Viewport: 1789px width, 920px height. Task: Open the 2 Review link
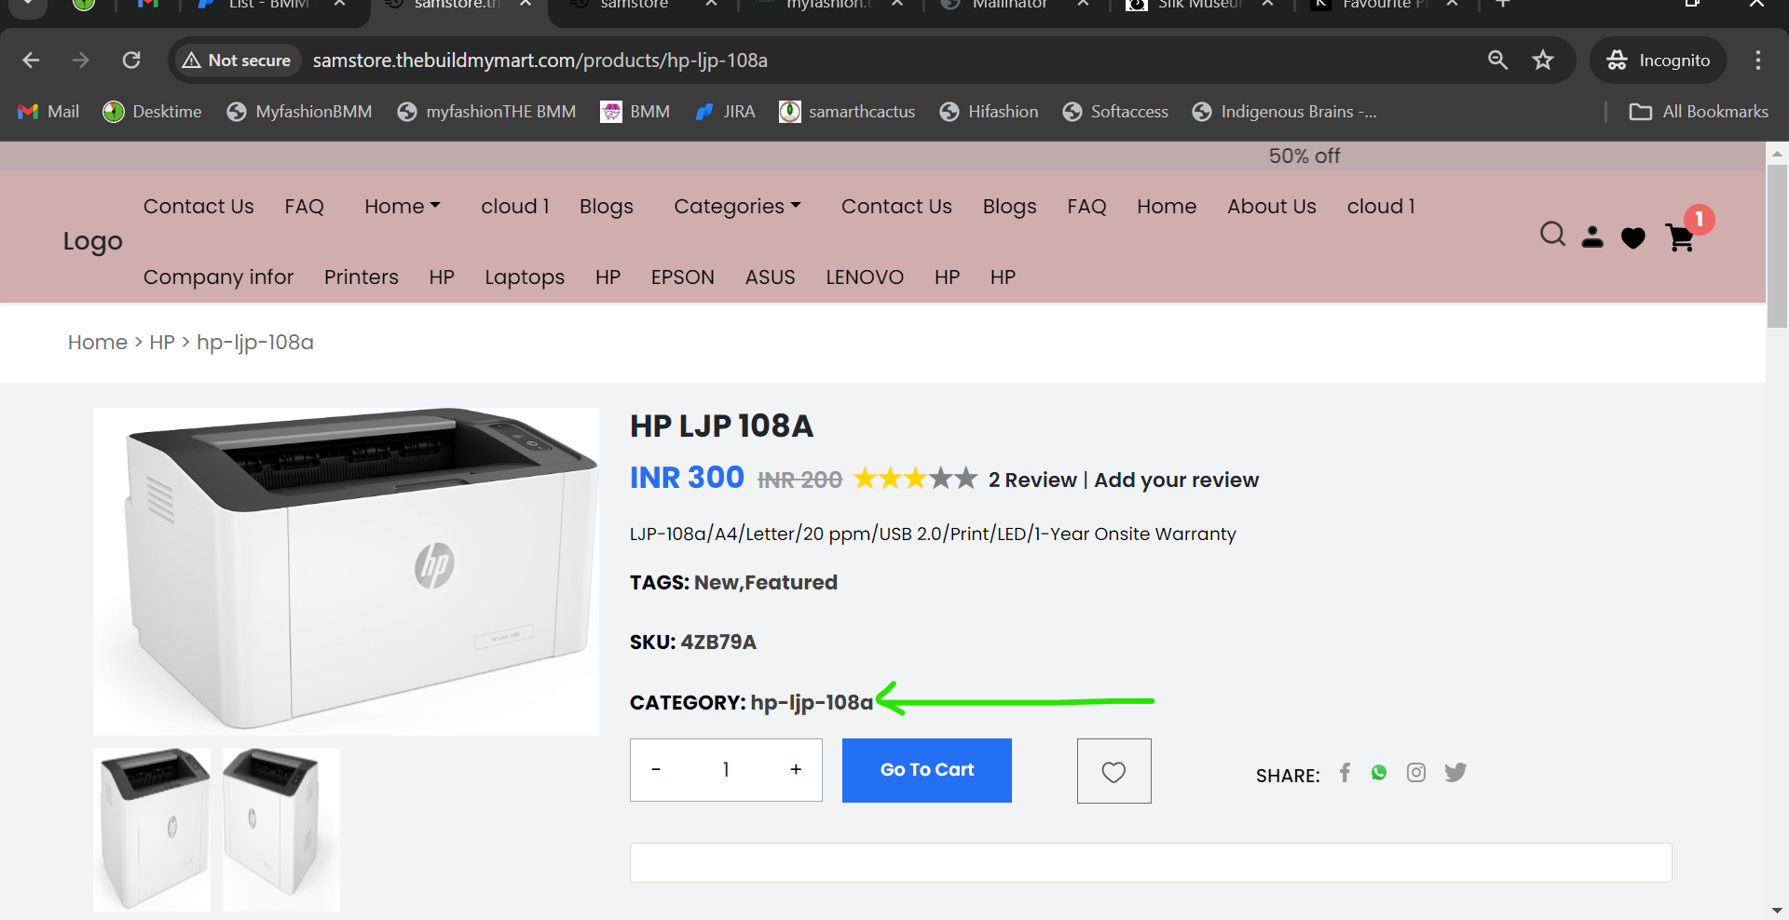point(1032,480)
